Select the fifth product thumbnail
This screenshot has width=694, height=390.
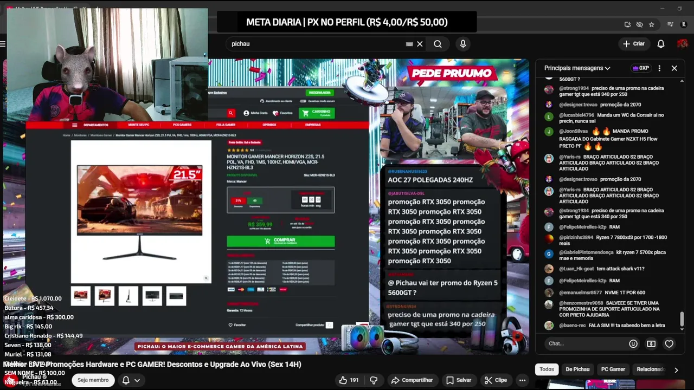(x=176, y=296)
